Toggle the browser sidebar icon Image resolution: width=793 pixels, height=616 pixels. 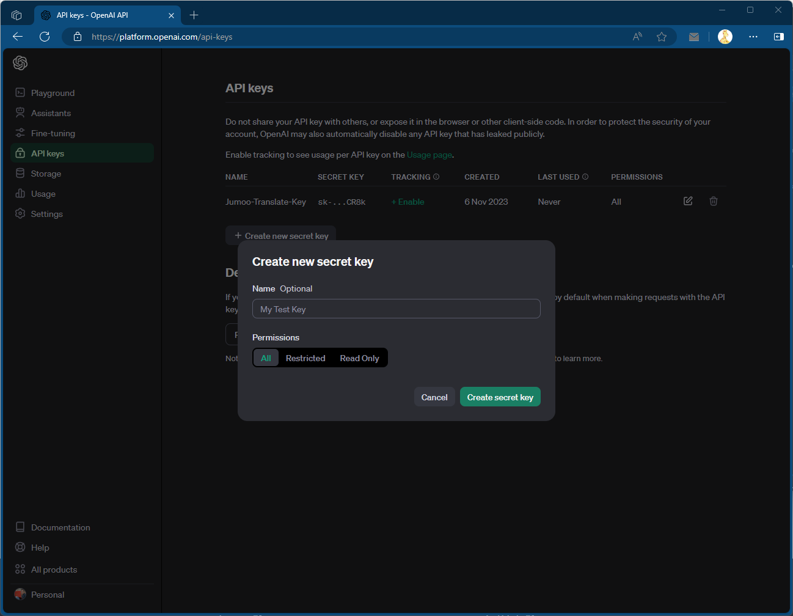coord(779,37)
